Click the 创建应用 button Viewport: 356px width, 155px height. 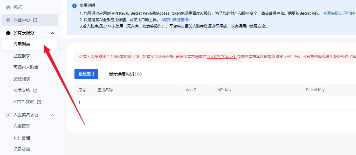86,74
